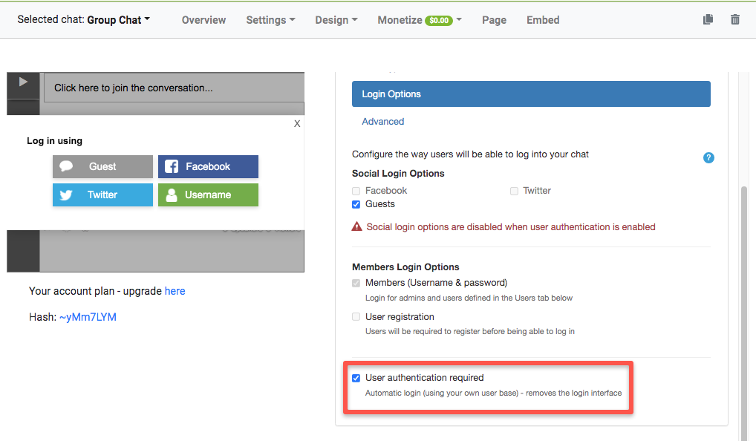Enable the User registration checkbox
The height and width of the screenshot is (441, 756).
coord(356,317)
